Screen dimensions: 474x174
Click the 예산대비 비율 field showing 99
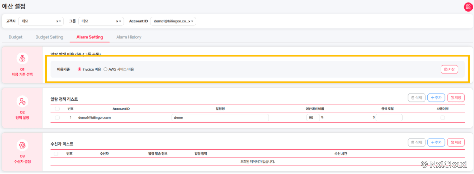(x=313, y=118)
